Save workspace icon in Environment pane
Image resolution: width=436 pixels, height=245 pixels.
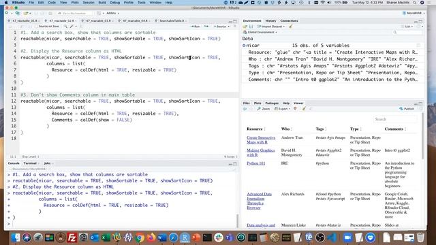(x=251, y=27)
